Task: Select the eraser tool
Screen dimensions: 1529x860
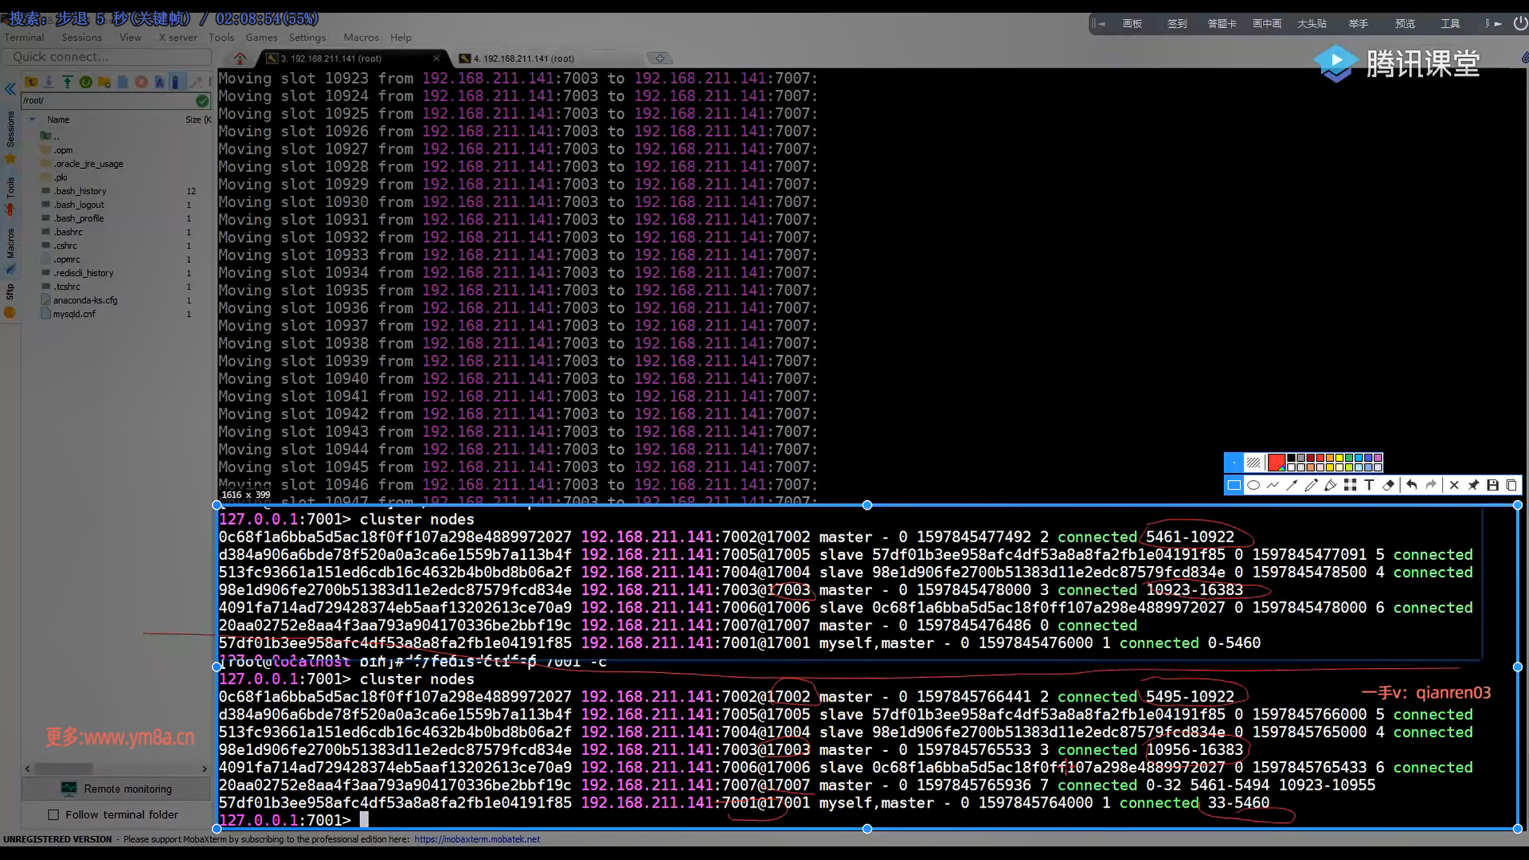Action: click(1389, 485)
